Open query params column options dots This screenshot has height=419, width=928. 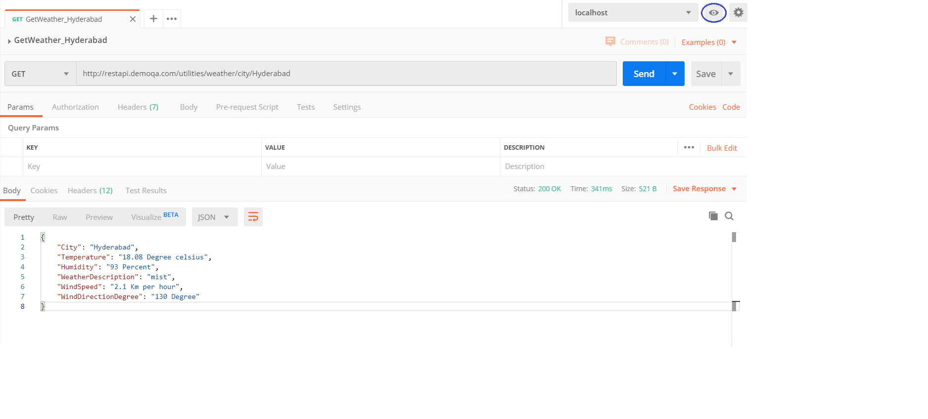(x=689, y=147)
